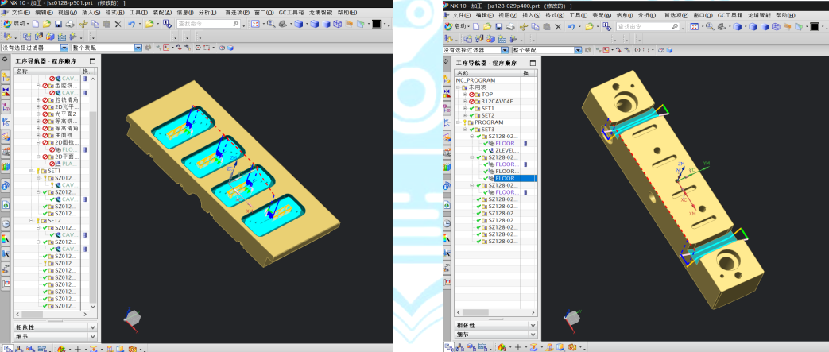
Task: Click Delete X icon in left window toolbar
Action: [118, 25]
